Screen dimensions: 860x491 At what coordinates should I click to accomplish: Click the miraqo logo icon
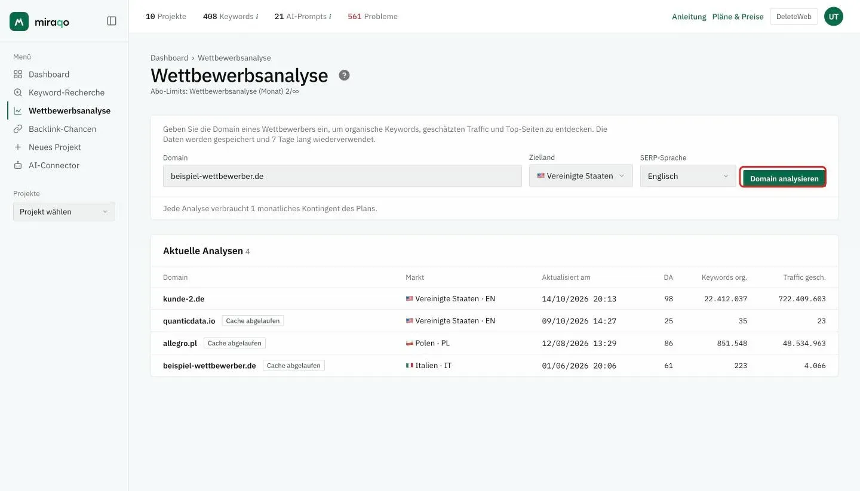pyautogui.click(x=19, y=21)
